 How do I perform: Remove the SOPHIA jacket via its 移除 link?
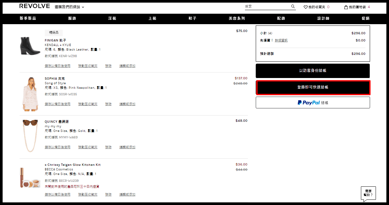pos(108,104)
